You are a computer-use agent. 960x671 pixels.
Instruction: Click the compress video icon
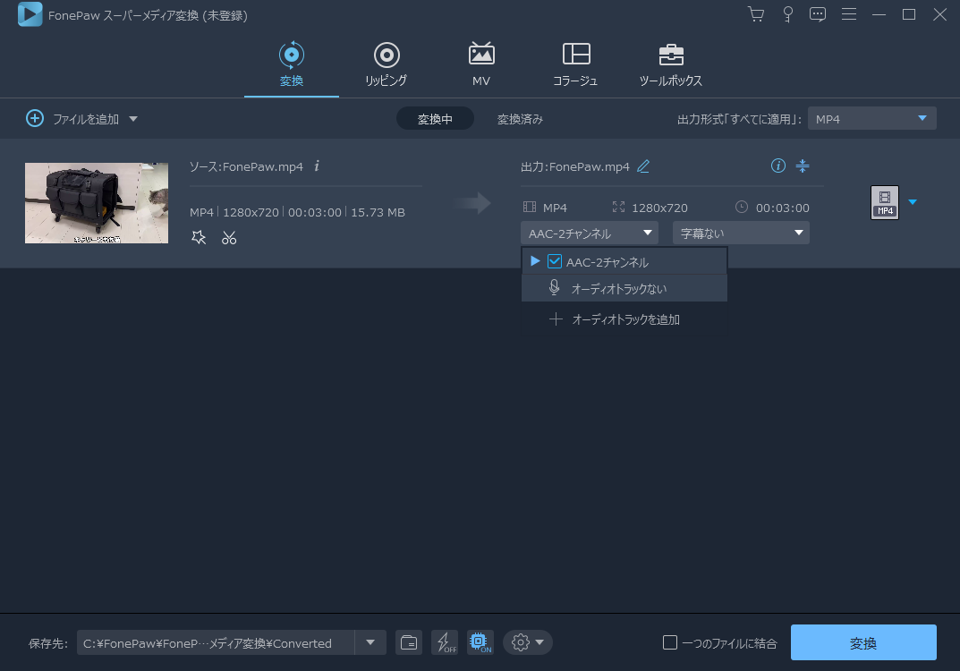pos(802,166)
